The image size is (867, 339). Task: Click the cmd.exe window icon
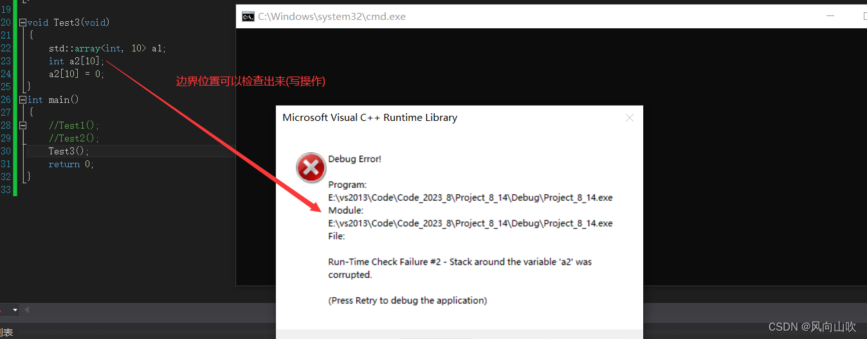[248, 17]
